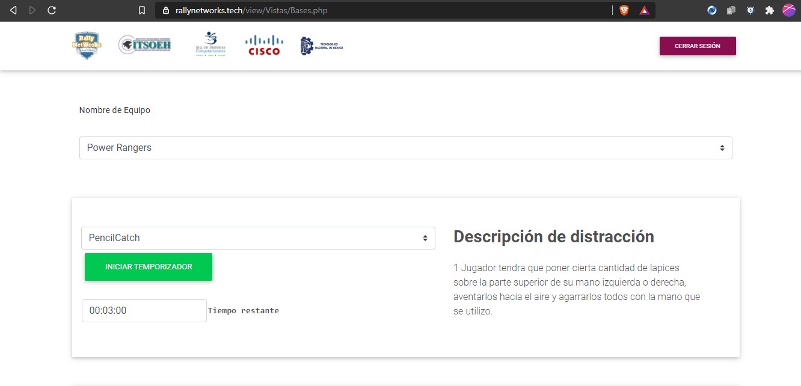Select the 00:03:00 timer field
Viewport: 801px width, 386px height.
[144, 310]
